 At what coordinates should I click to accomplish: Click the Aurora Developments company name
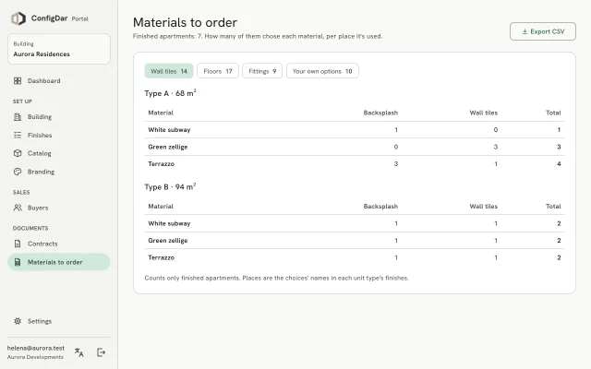[x=35, y=357]
